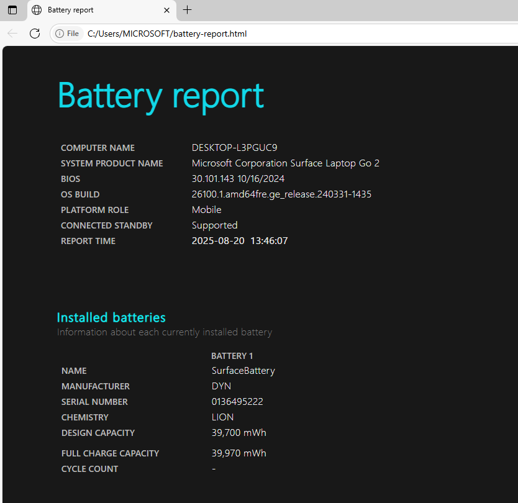Click the Surface Laptop Go 2 product name

click(285, 163)
